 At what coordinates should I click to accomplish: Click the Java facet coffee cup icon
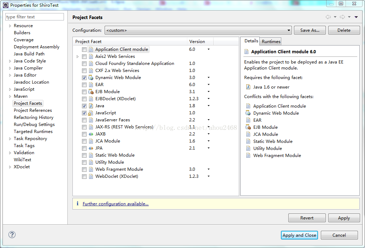(90, 105)
